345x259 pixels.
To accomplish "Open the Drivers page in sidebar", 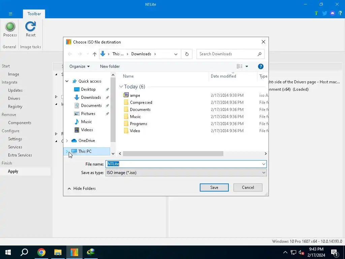I will (14, 98).
